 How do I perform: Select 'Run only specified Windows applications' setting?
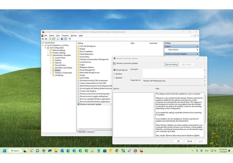coord(95,102)
